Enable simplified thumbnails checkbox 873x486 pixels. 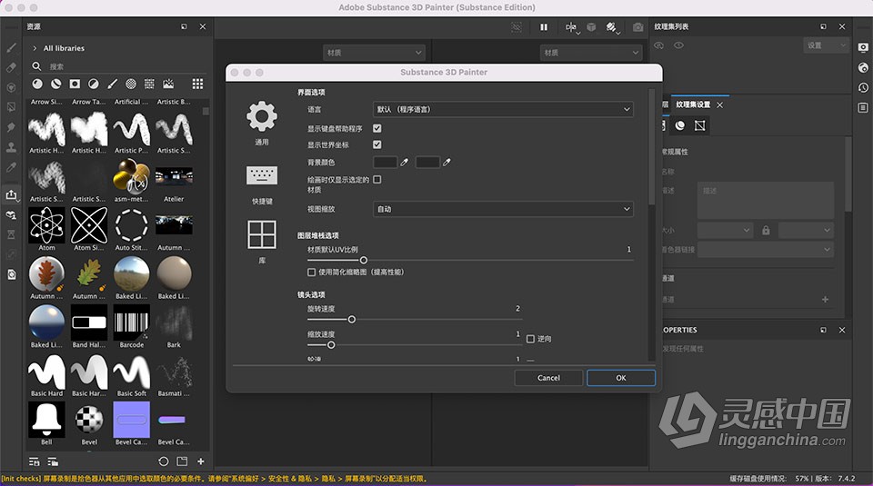(311, 272)
